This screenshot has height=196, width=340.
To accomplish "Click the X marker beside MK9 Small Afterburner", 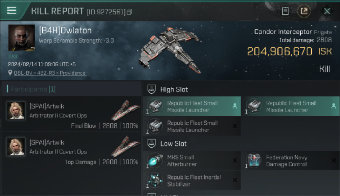I will (235, 160).
